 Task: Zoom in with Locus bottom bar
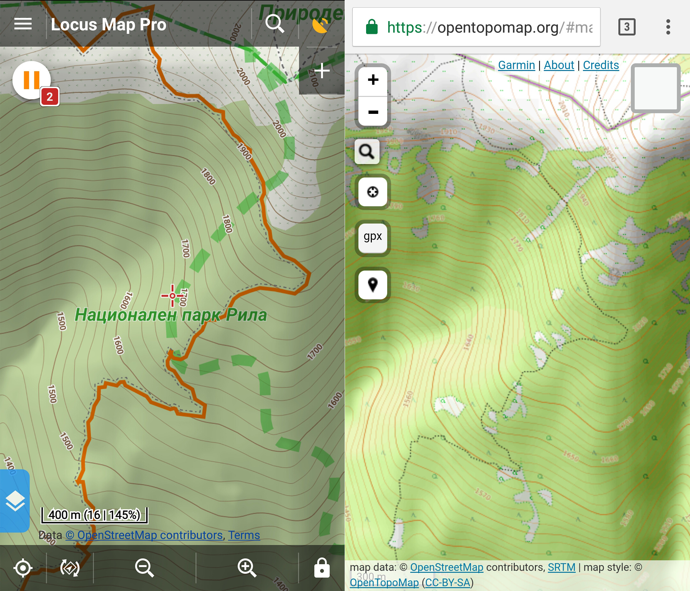(x=247, y=568)
